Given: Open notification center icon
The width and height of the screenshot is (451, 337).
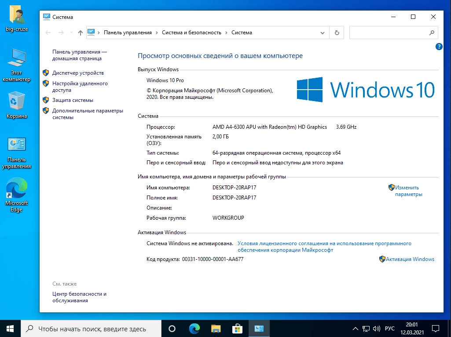Looking at the screenshot, I should (x=436, y=328).
